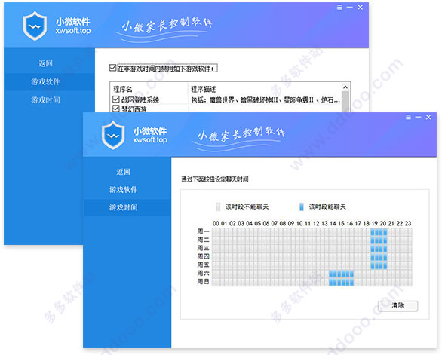Open the hamburger menu icon in back window

pos(339,8)
